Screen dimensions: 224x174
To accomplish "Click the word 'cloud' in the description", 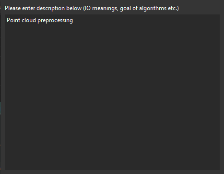I will (29, 20).
